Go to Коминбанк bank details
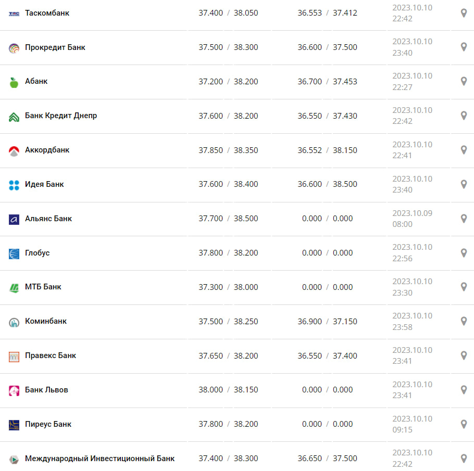Image resolution: width=474 pixels, height=471 pixels. pos(46,321)
